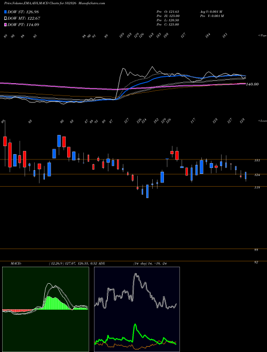Screen dimensions: 267x352
Task: Click the 'Pre L: 120.50' value
Action: pos(168,20)
